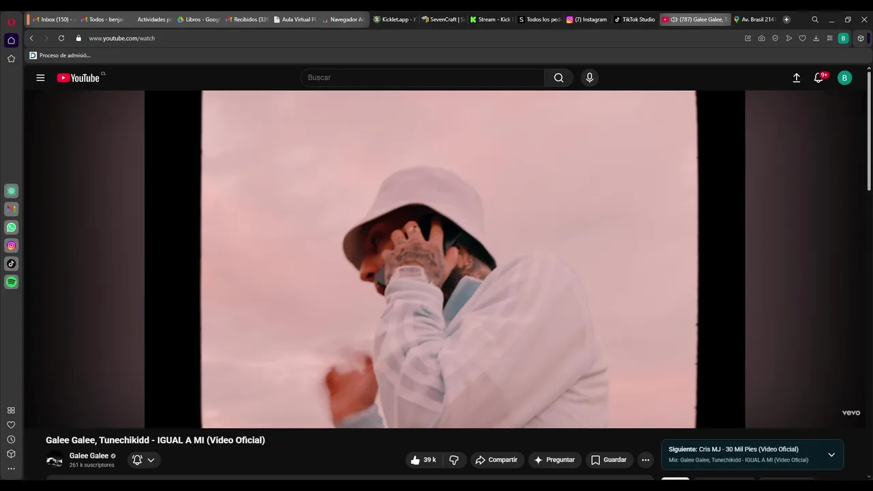Click the Preguntar ask button

554,460
